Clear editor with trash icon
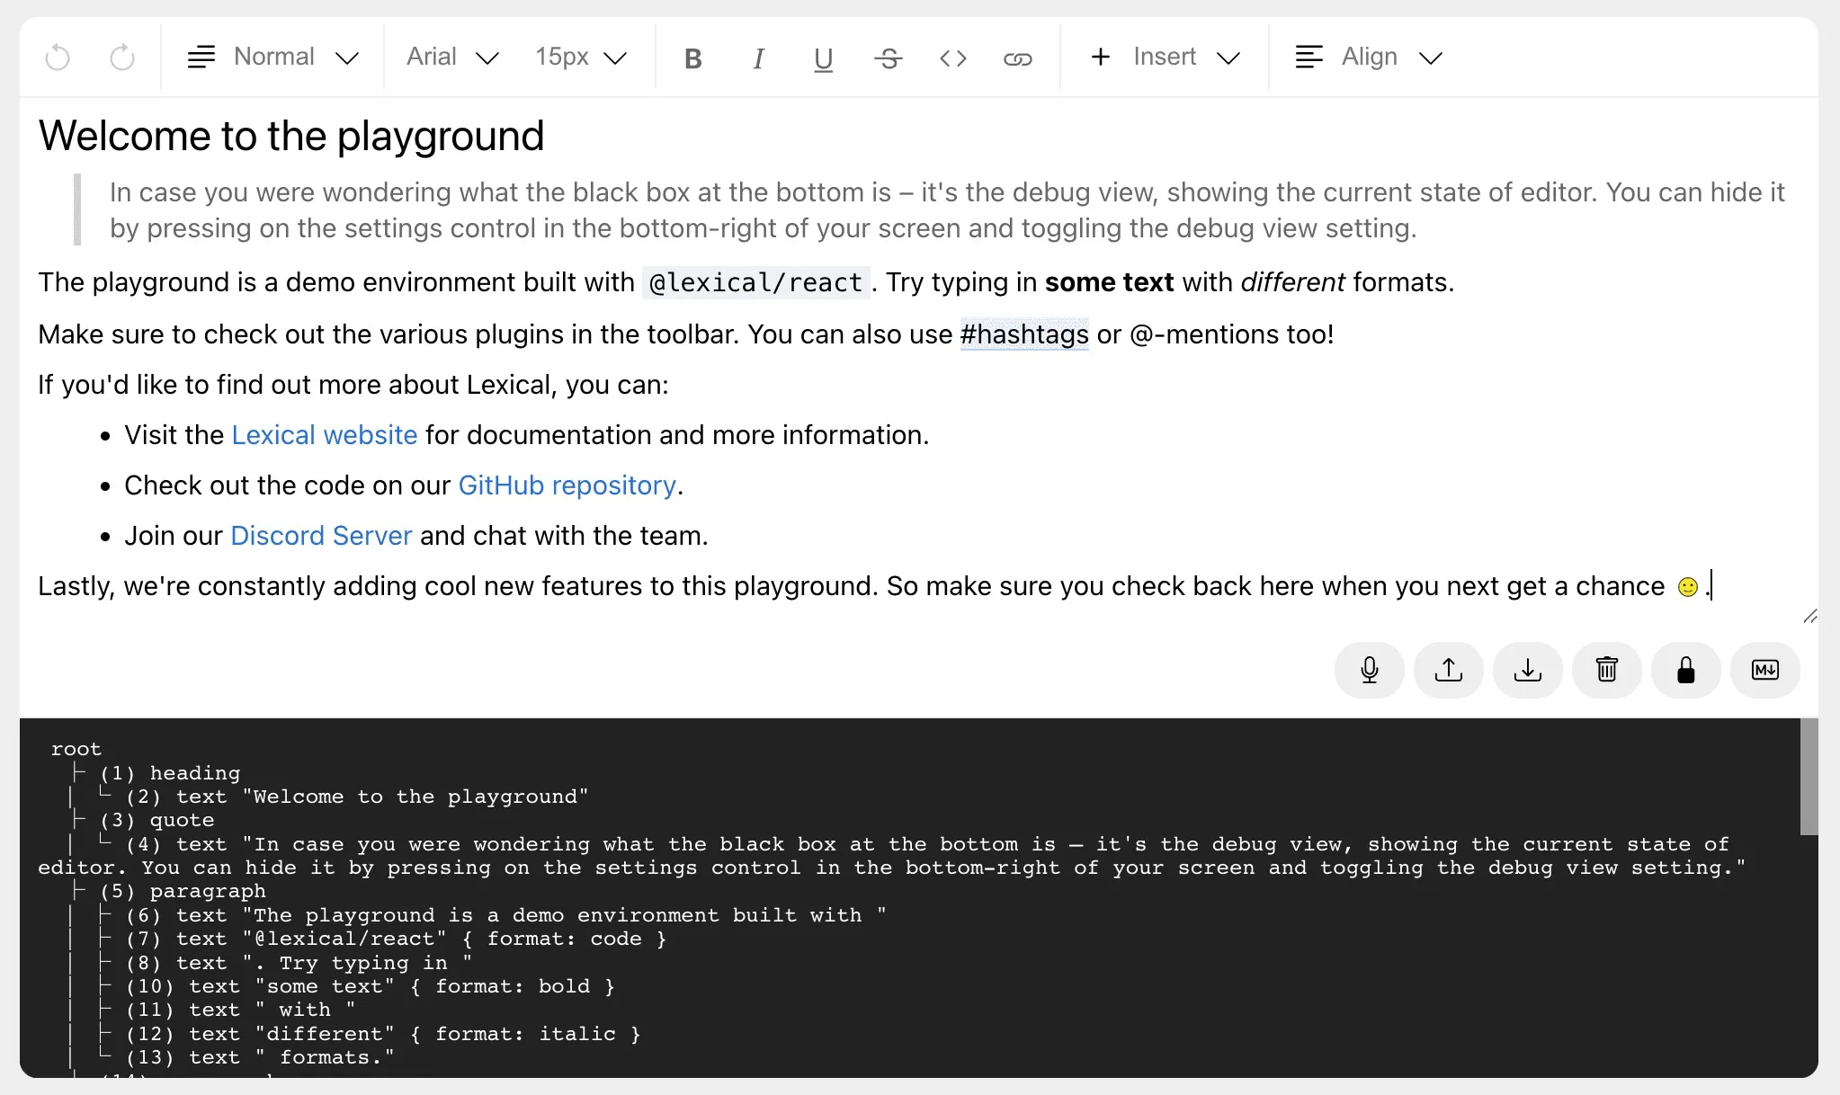Viewport: 1840px width, 1095px height. (1606, 670)
